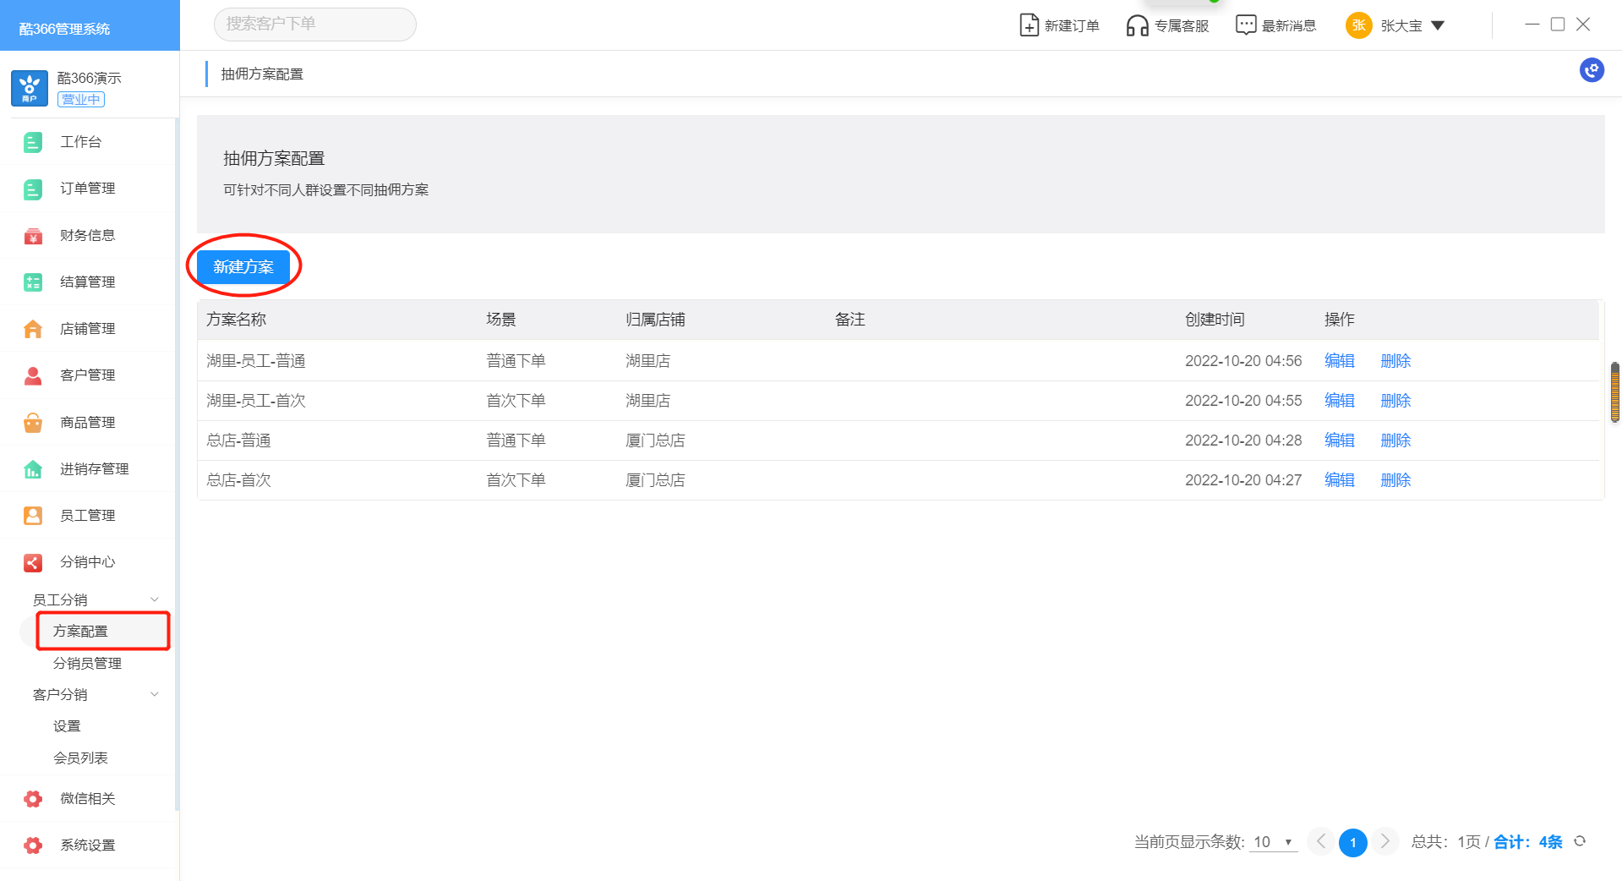Focus the 搜索客户下单 search field
This screenshot has height=881, width=1622.
314,24
